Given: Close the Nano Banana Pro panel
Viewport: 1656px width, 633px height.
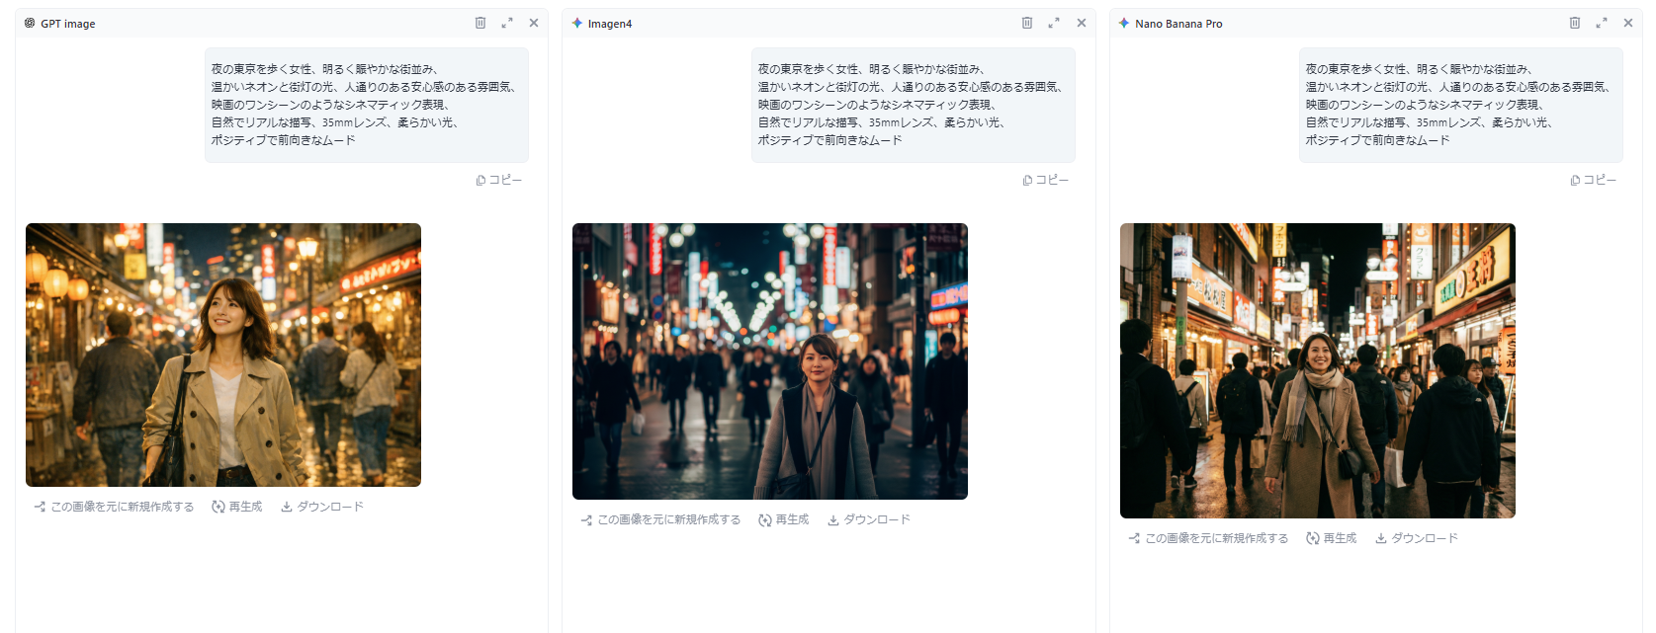Looking at the screenshot, I should [x=1628, y=23].
